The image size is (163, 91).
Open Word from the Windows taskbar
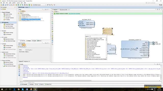click(x=27, y=89)
